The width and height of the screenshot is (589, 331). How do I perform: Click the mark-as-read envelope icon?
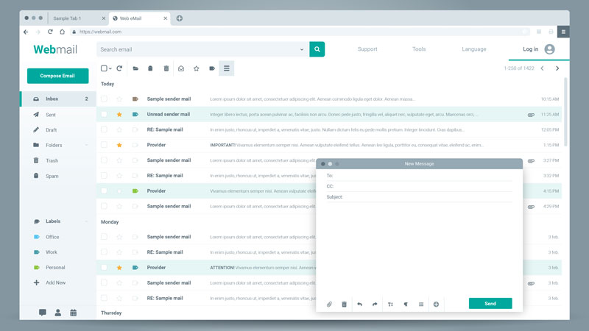[x=181, y=68]
